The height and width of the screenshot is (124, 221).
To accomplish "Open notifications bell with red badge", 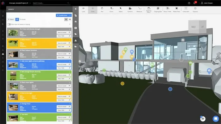I will 195,3.
